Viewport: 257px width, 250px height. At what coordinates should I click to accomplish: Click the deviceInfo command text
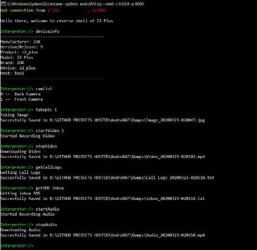pos(48,31)
